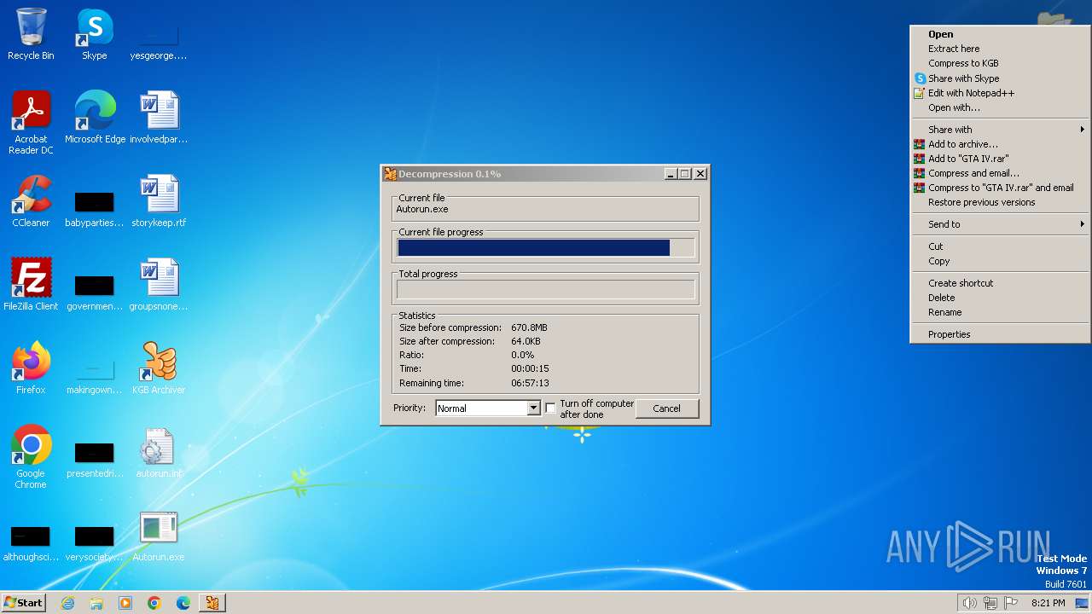Select Cut in the context menu
This screenshot has height=614, width=1092.
click(1000, 246)
